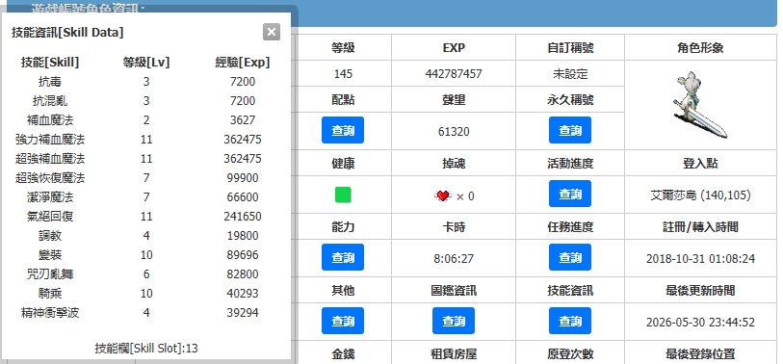Image resolution: width=783 pixels, height=364 pixels.
Task: Select the skill name 抗毒
Action: (x=50, y=82)
